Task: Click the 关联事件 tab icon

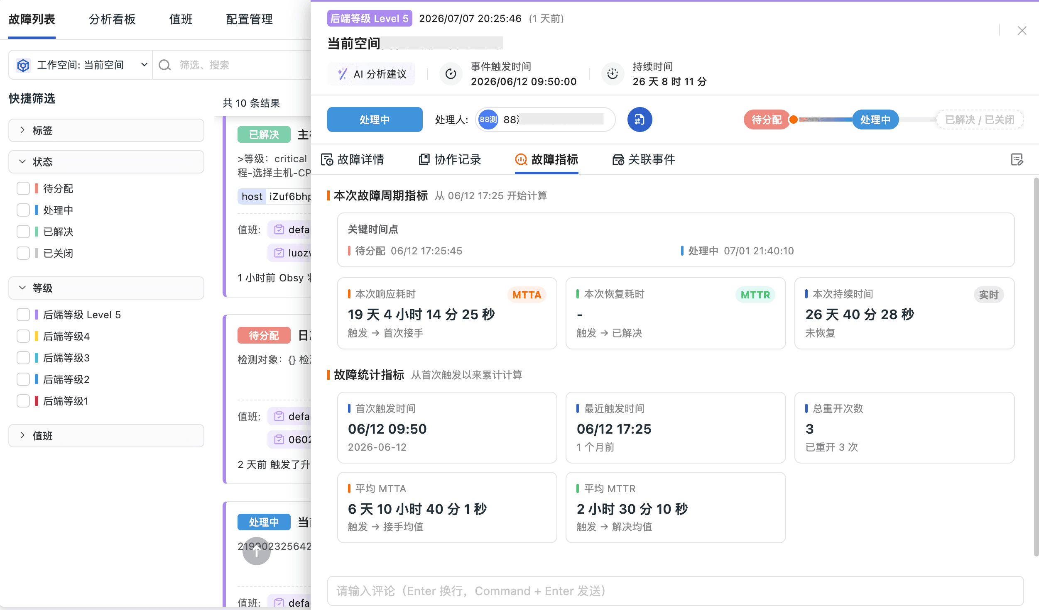Action: tap(618, 159)
